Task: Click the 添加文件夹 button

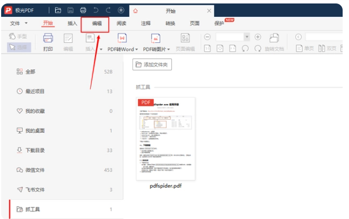Action: pyautogui.click(x=152, y=64)
